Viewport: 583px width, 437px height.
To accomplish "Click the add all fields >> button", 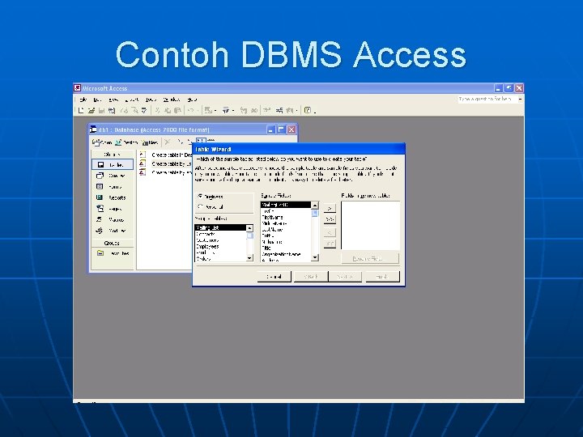I will pos(330,219).
